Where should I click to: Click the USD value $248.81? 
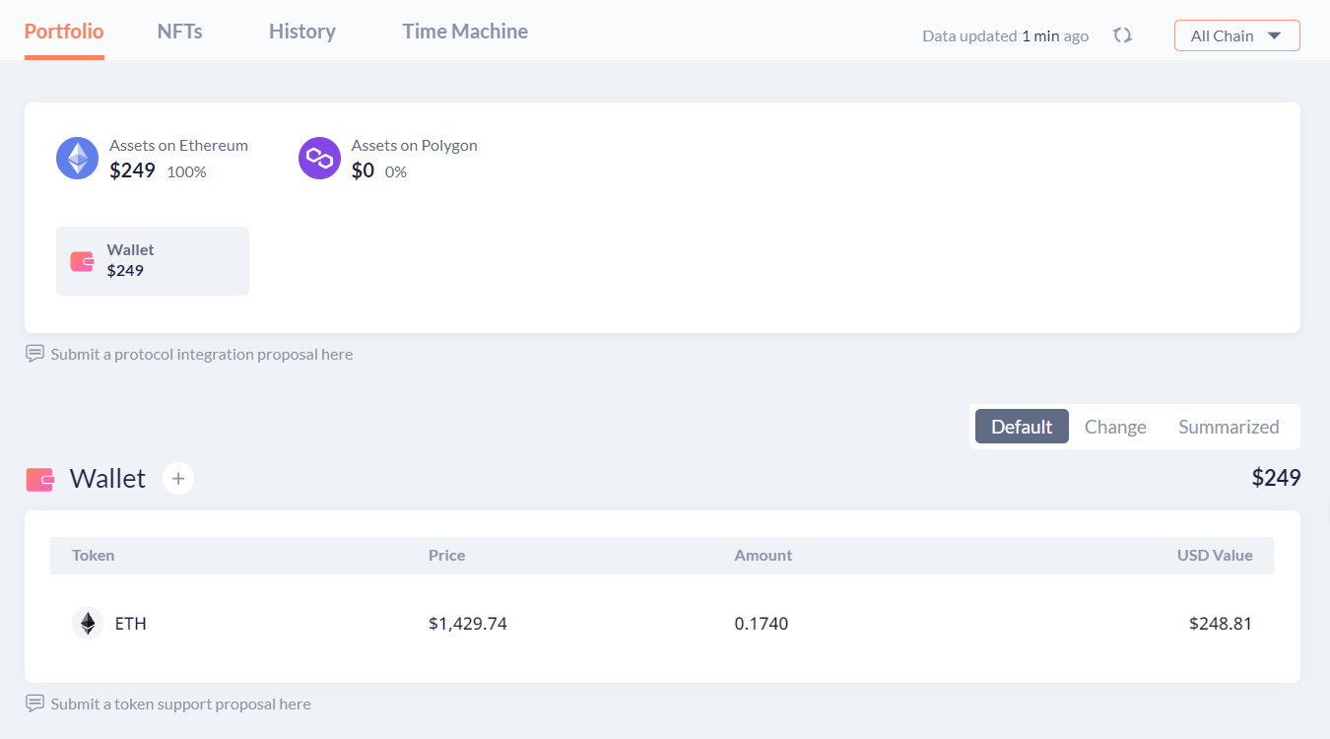pos(1221,624)
